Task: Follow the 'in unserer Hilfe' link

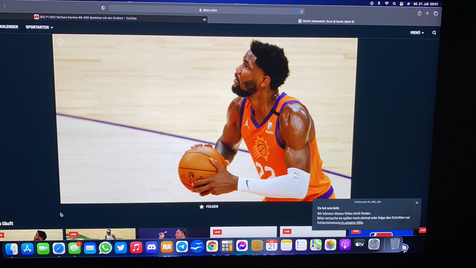Action: click(352, 222)
